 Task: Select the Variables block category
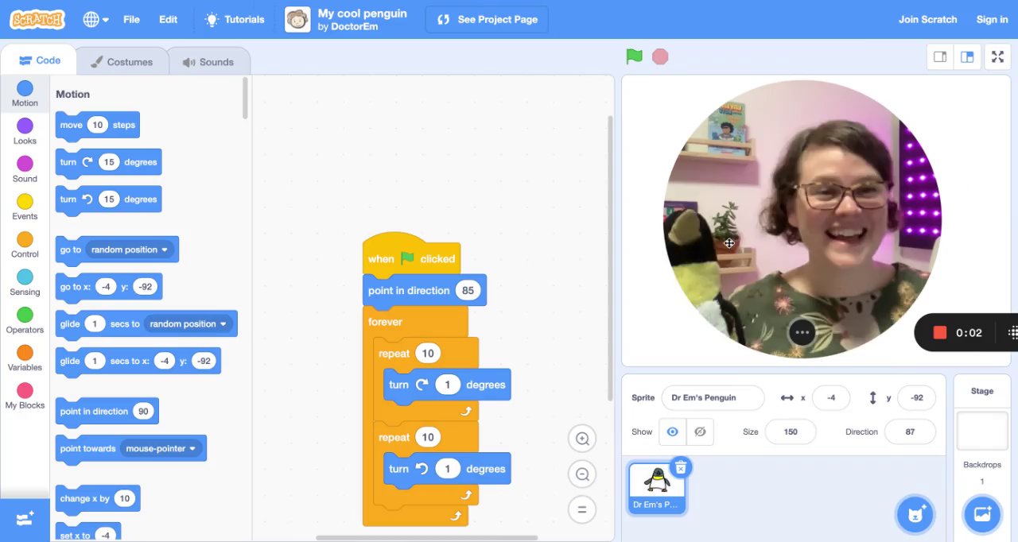(x=25, y=358)
